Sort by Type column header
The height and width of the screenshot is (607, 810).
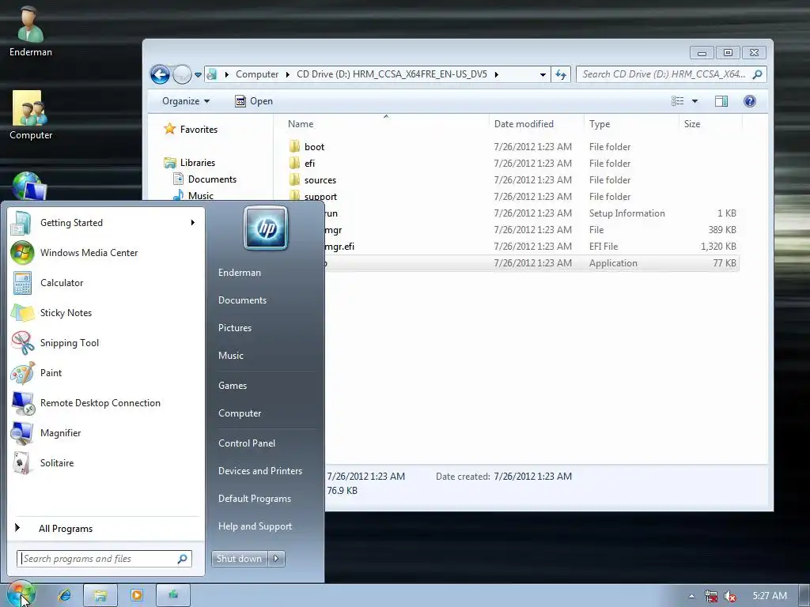pos(631,124)
